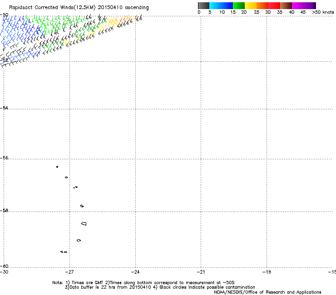
Task: Click the plot title 'Rapidscat Corrected Winds(12.5KM)'
Action: (x=52, y=8)
